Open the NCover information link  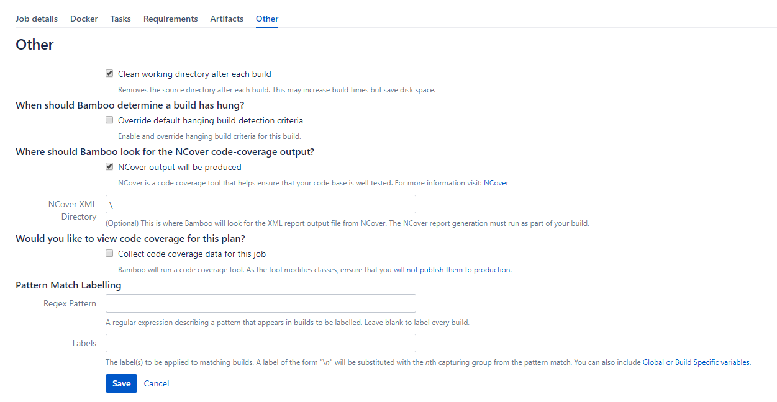[496, 183]
